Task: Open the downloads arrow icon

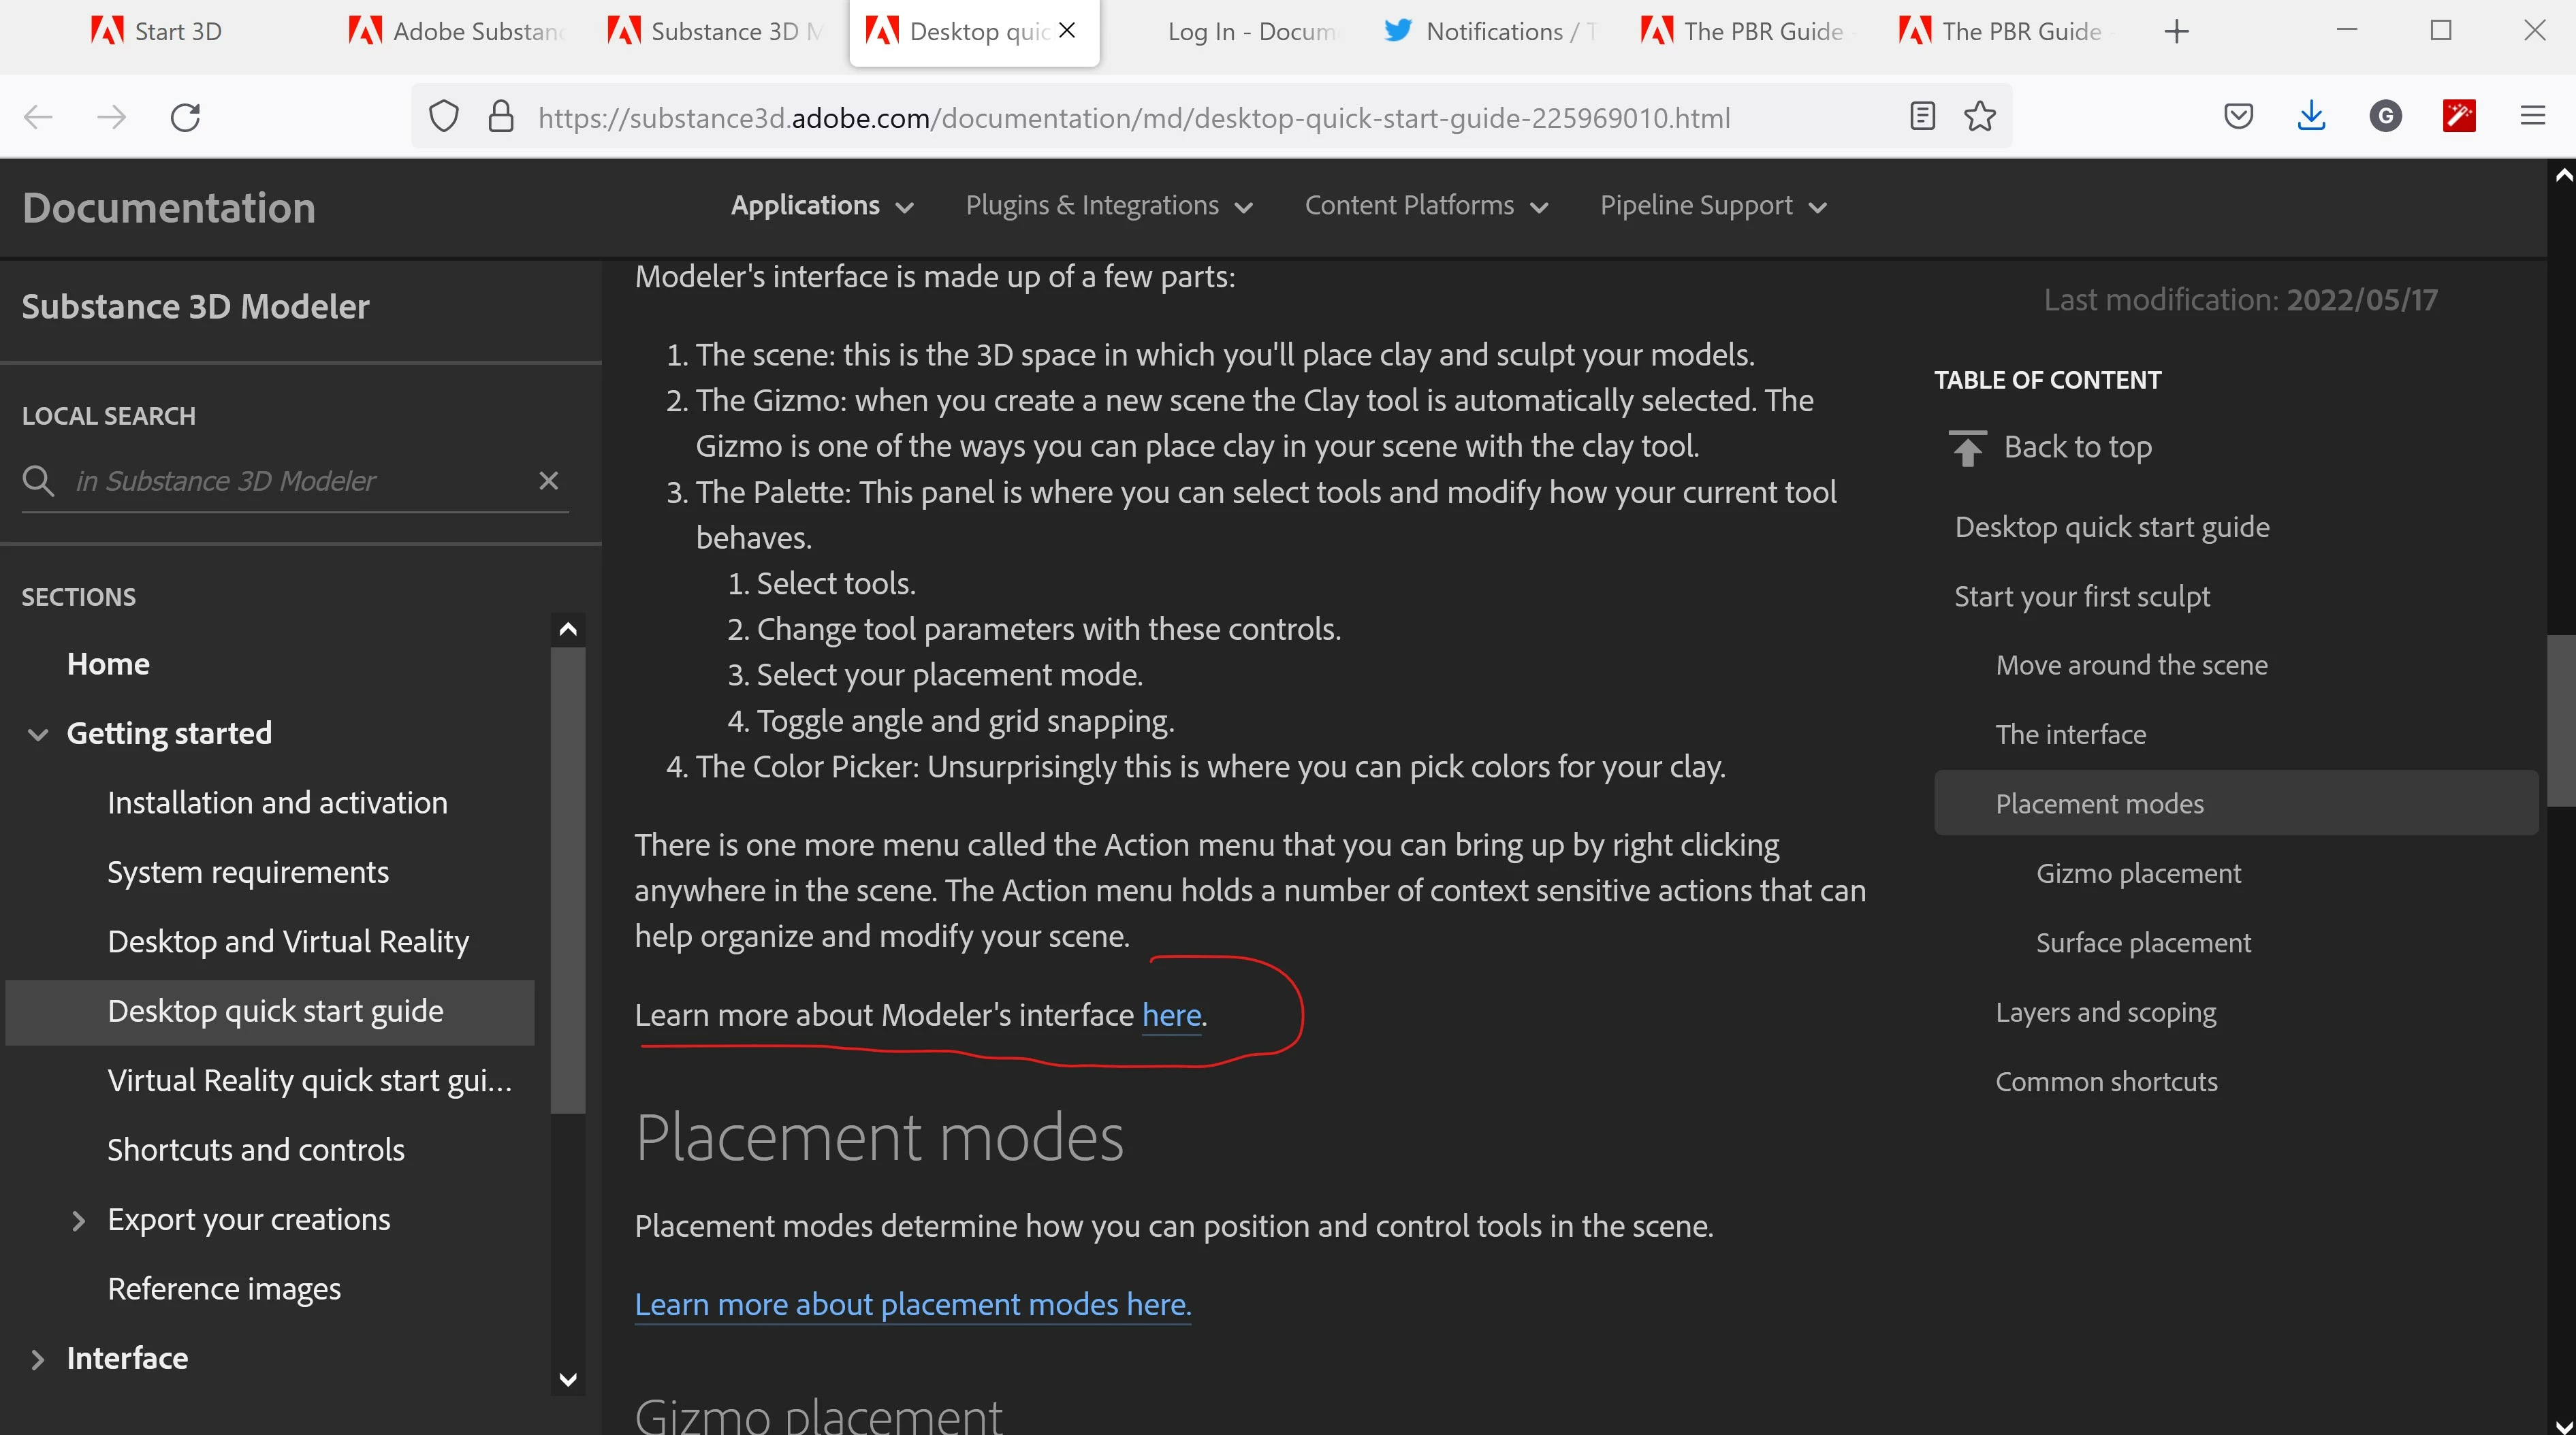Action: [x=2311, y=117]
